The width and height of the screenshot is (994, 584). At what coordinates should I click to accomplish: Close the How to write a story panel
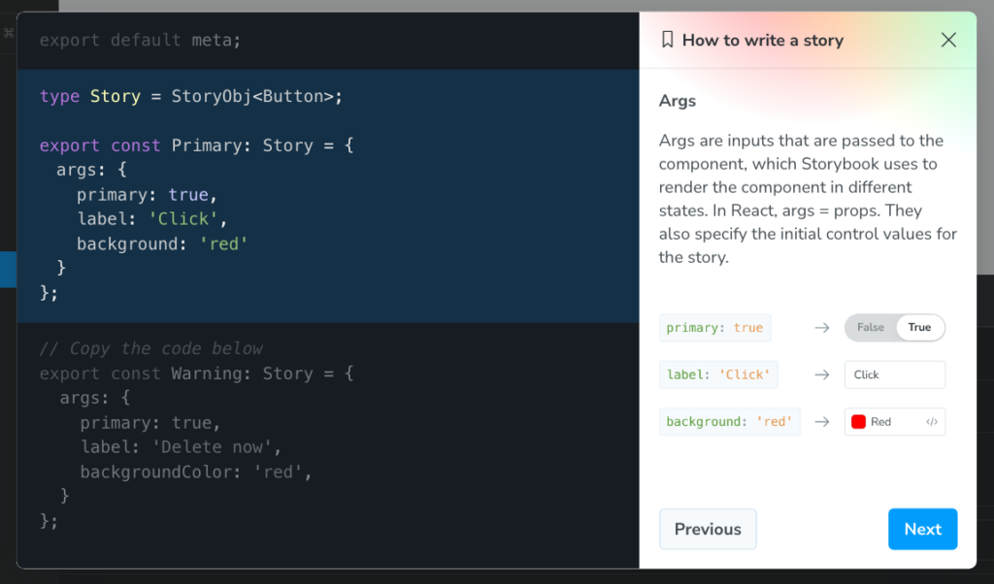coord(948,40)
